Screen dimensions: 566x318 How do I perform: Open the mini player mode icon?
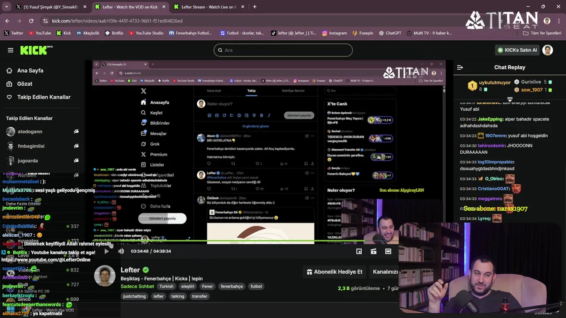click(x=359, y=251)
